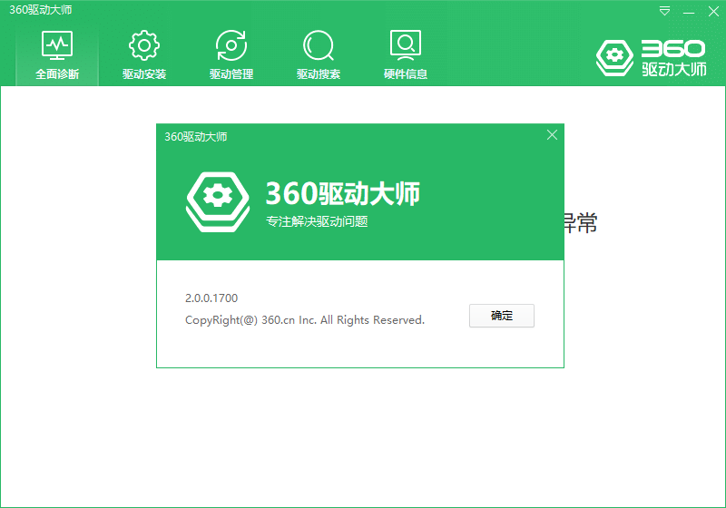Minimize the 360驱动大师 main window
726x508 pixels.
[689, 11]
